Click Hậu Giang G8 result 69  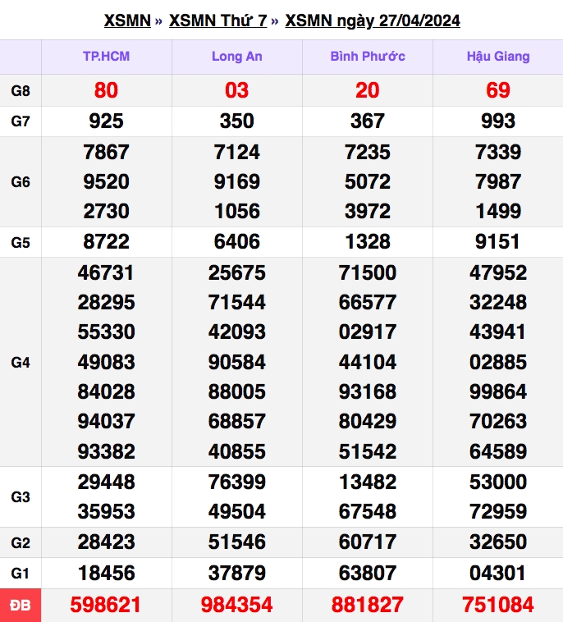click(x=498, y=90)
